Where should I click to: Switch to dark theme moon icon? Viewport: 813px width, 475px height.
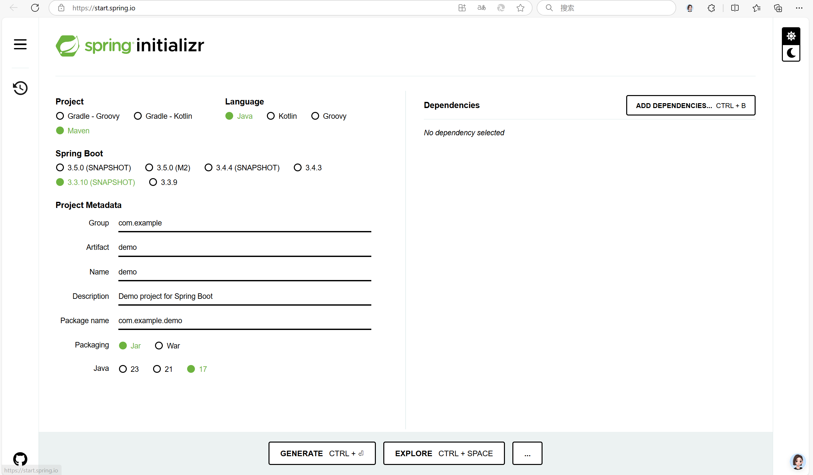pyautogui.click(x=791, y=53)
